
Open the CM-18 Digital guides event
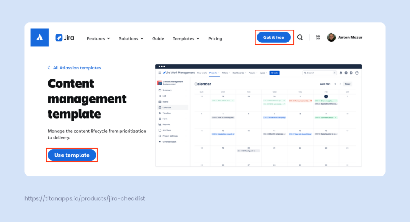pyautogui.click(x=326, y=134)
